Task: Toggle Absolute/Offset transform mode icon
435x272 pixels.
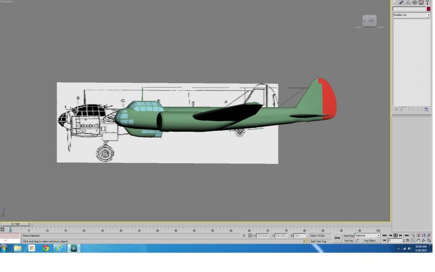Action: [x=250, y=236]
